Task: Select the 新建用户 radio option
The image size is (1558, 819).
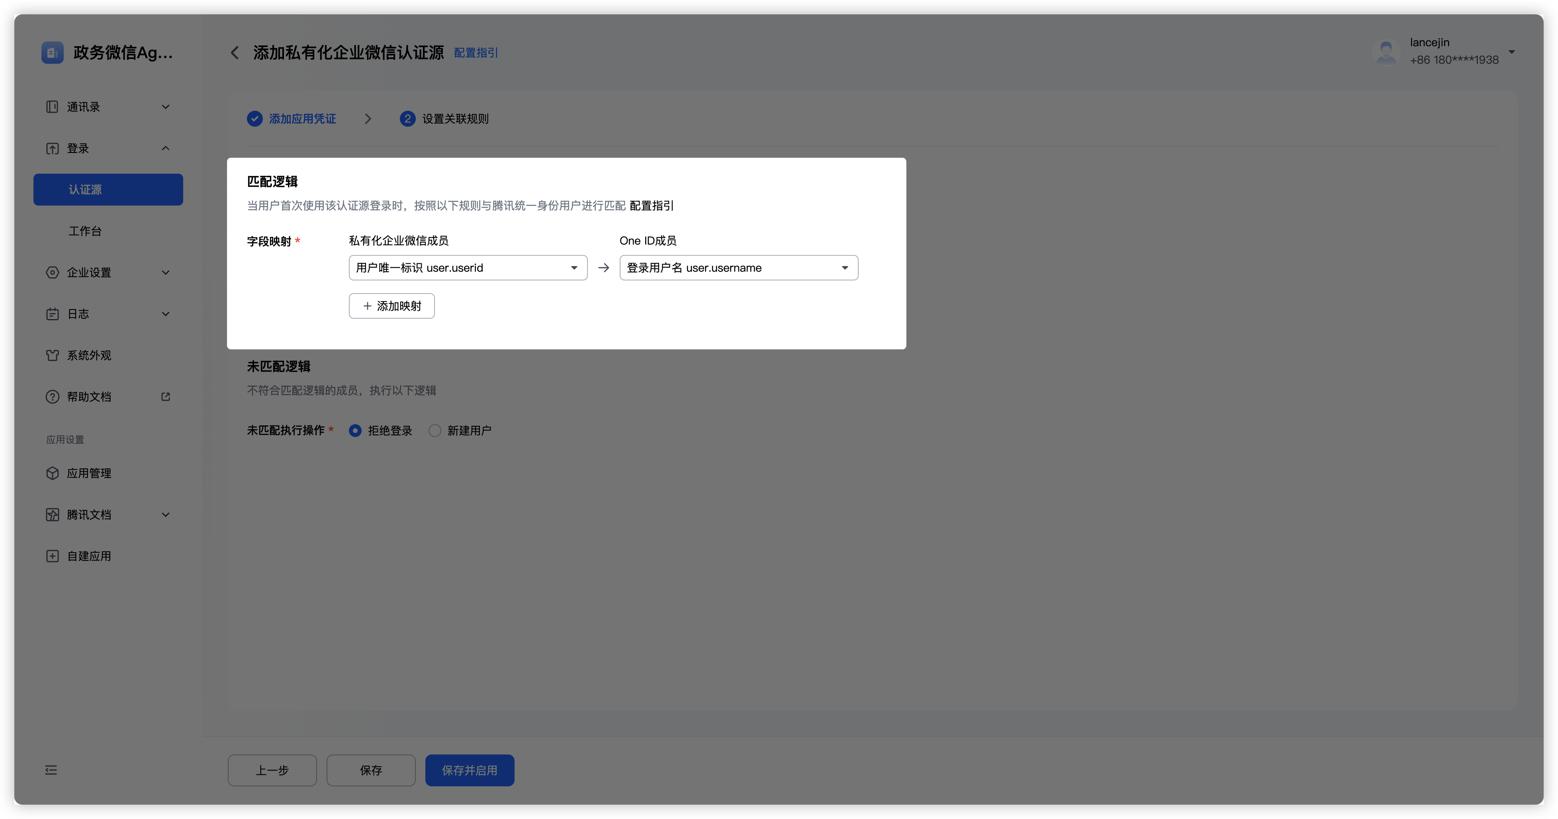Action: 435,431
